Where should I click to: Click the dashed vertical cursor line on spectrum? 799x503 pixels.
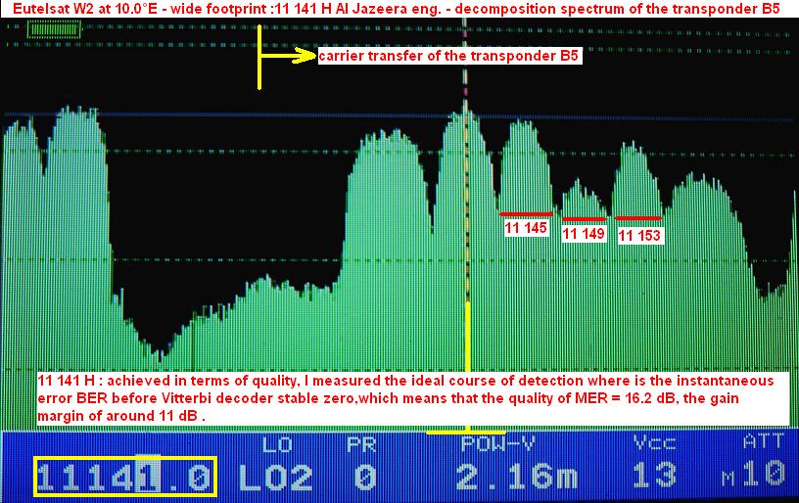point(466,196)
